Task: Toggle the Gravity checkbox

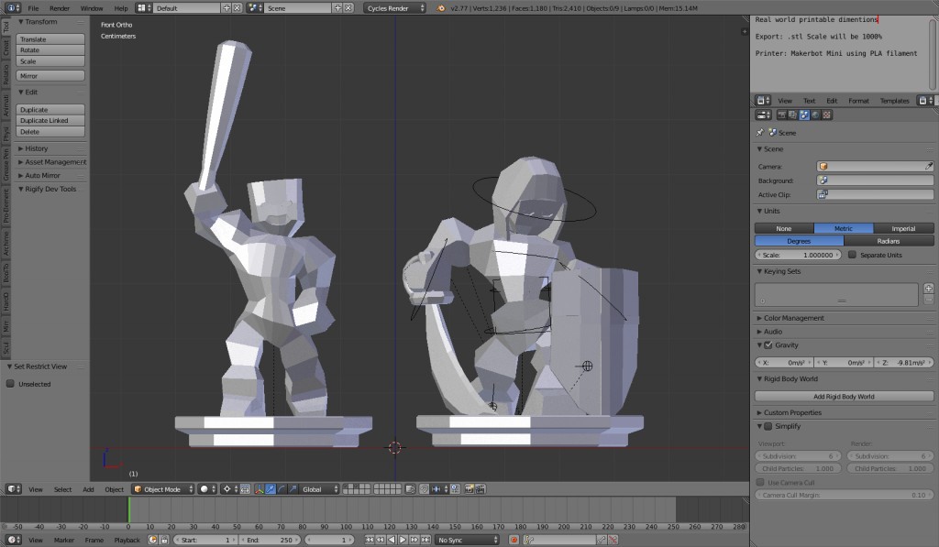Action: (x=768, y=345)
